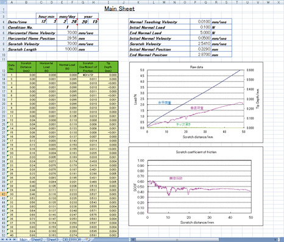The height and width of the screenshot is (242, 284).
Task: Jump to last sheet navigation arrow
Action: [x=14, y=240]
